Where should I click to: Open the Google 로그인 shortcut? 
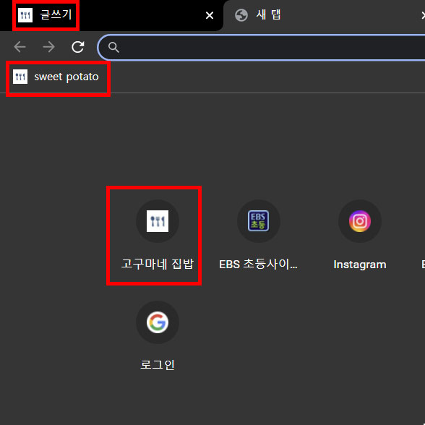tap(158, 336)
